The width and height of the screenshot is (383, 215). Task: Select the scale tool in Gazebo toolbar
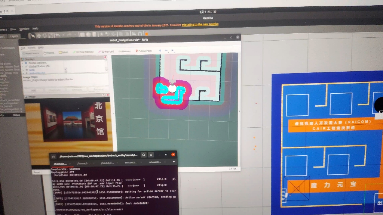50,35
